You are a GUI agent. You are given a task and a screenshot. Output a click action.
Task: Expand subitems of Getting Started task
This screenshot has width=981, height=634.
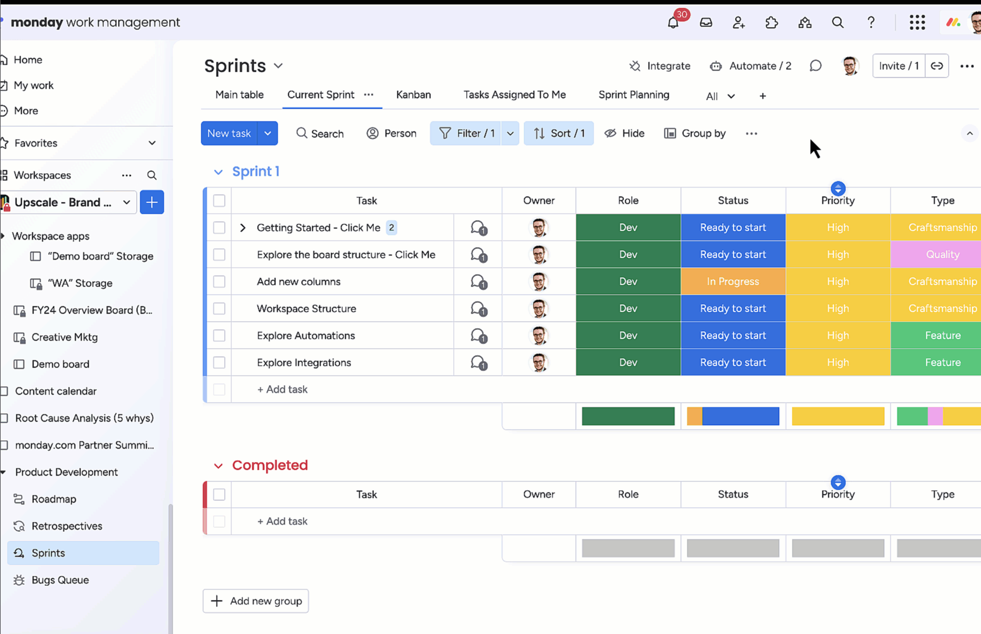242,228
